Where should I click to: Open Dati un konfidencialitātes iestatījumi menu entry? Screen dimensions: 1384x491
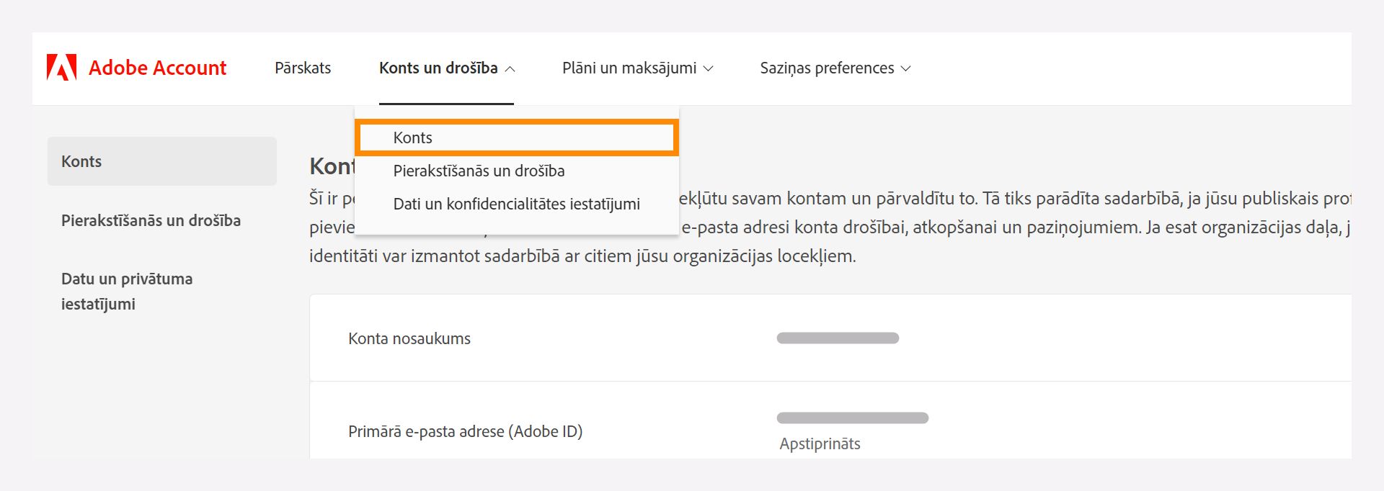click(516, 204)
